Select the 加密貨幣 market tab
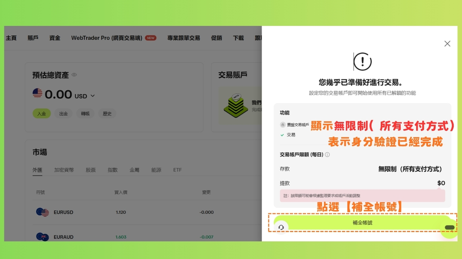Viewport: 462px width, 259px height. coord(64,170)
